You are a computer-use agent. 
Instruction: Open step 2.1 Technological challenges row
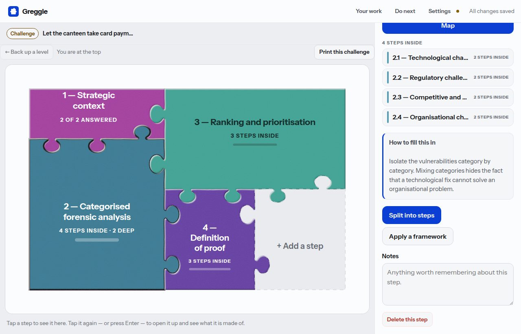click(x=448, y=57)
